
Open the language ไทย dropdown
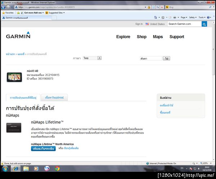click(92, 58)
